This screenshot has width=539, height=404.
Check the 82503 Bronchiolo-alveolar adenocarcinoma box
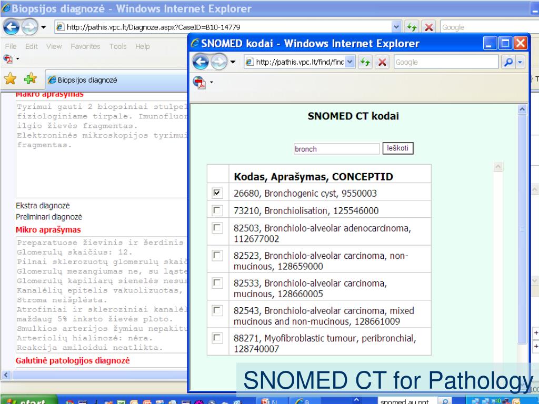tap(217, 228)
